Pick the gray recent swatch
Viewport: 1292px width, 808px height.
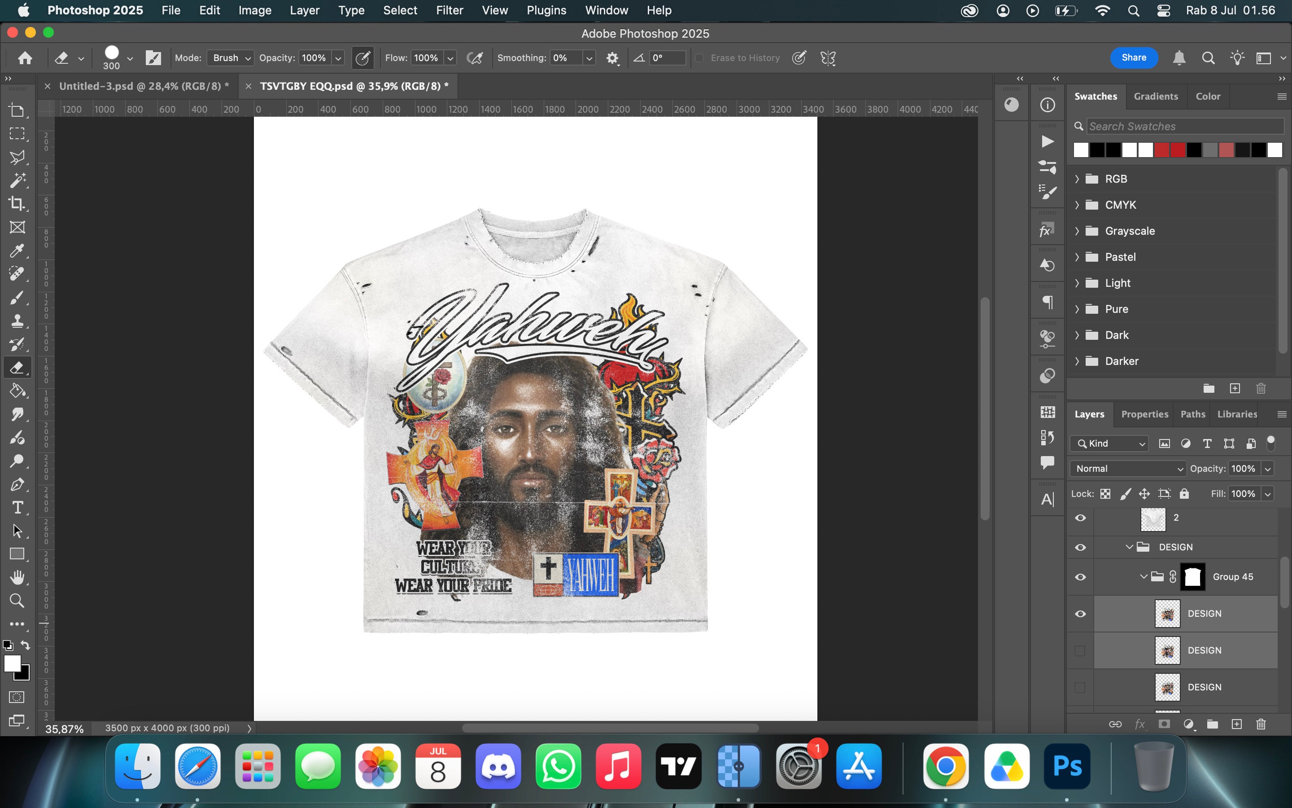pos(1210,150)
